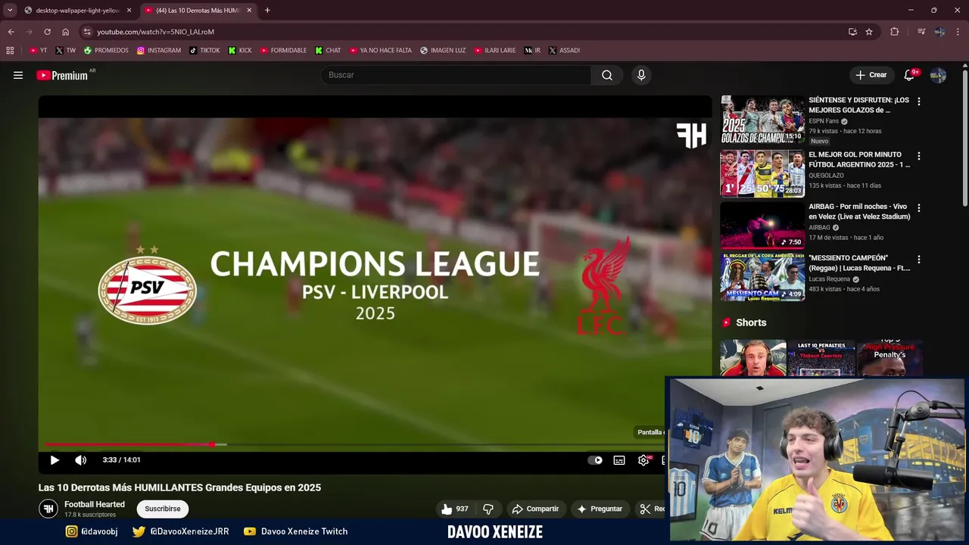Viewport: 969px width, 545px height.
Task: Subscribe to Football Hearted channel
Action: click(163, 509)
